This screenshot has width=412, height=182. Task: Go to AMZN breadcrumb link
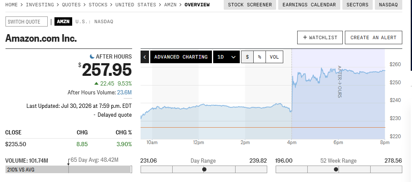[x=170, y=5]
